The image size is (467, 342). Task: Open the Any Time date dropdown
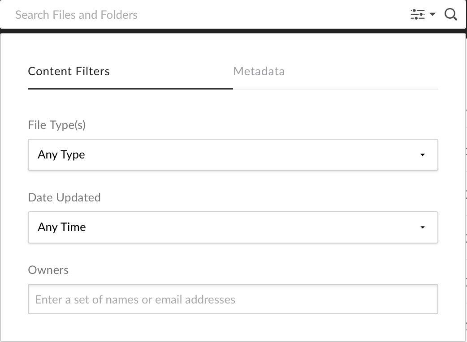point(233,227)
